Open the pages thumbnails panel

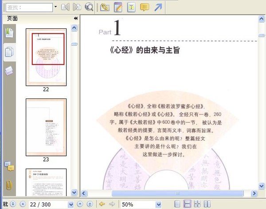coord(9,52)
